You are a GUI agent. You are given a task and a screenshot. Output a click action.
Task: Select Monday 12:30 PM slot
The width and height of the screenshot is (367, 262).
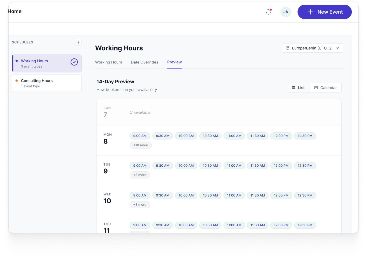[305, 136]
